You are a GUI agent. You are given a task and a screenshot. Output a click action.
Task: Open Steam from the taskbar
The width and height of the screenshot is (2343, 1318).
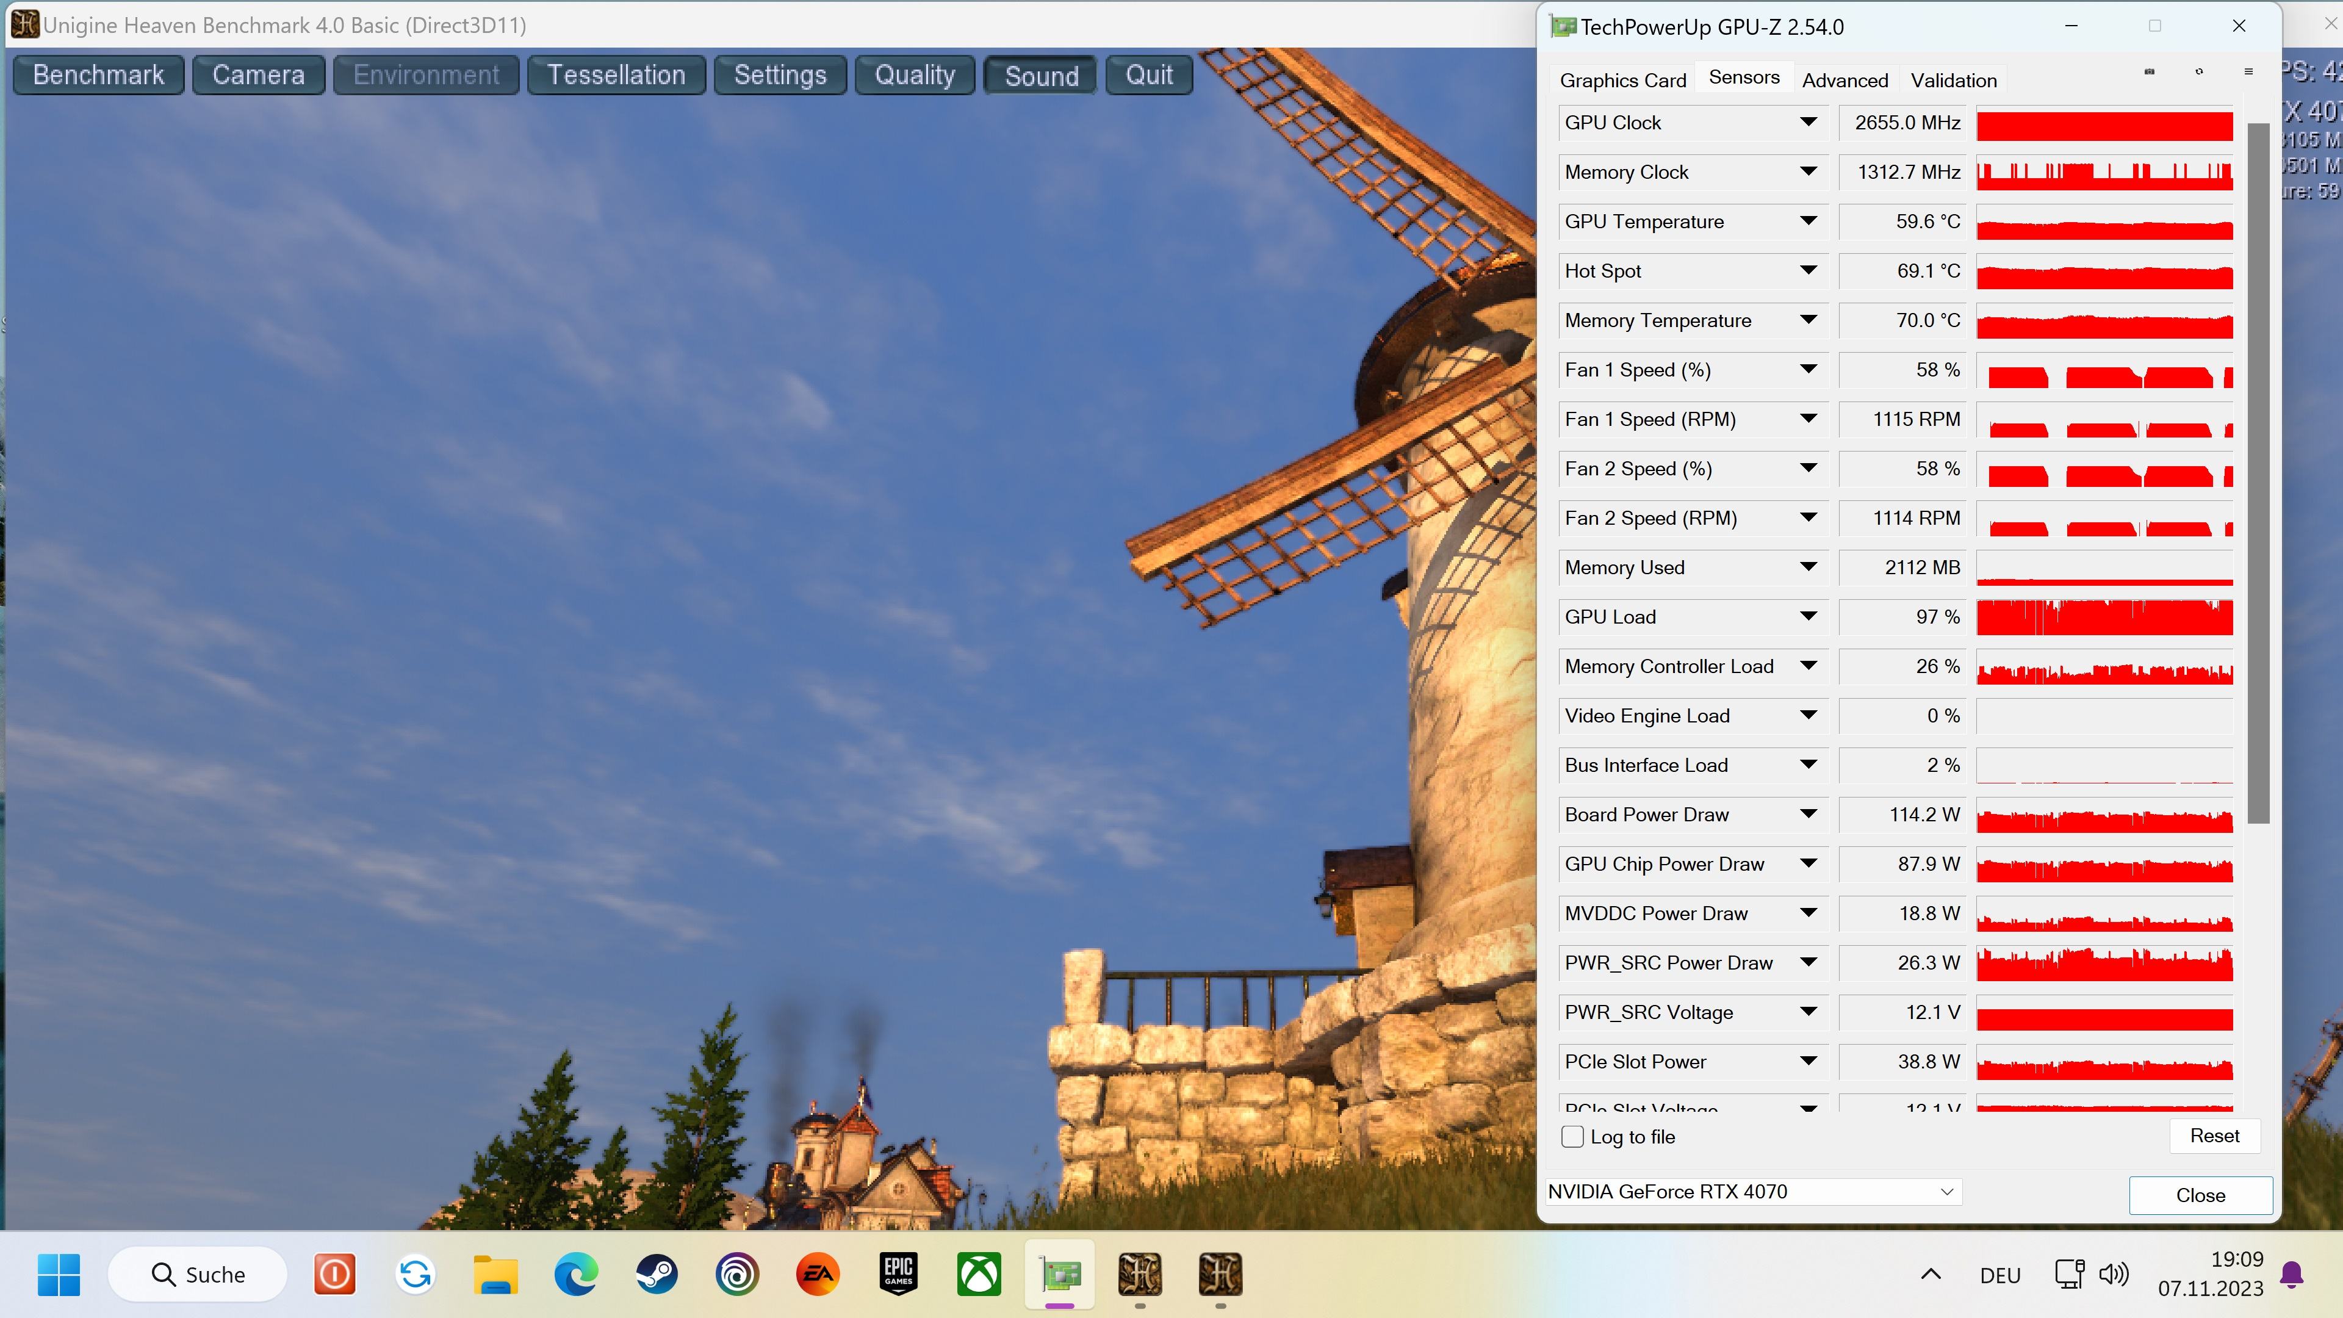(657, 1274)
